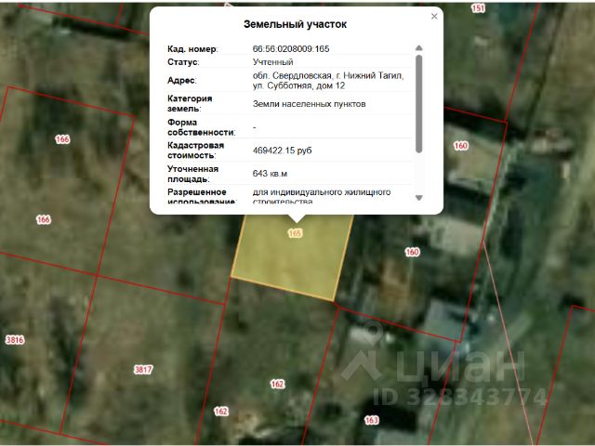Screen dimensions: 595x446
Task: Click the popup vertical scrollbar thumb
Action: coord(419,103)
